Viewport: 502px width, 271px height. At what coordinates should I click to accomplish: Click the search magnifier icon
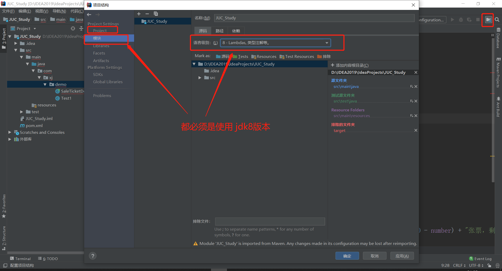pyautogui.click(x=497, y=20)
